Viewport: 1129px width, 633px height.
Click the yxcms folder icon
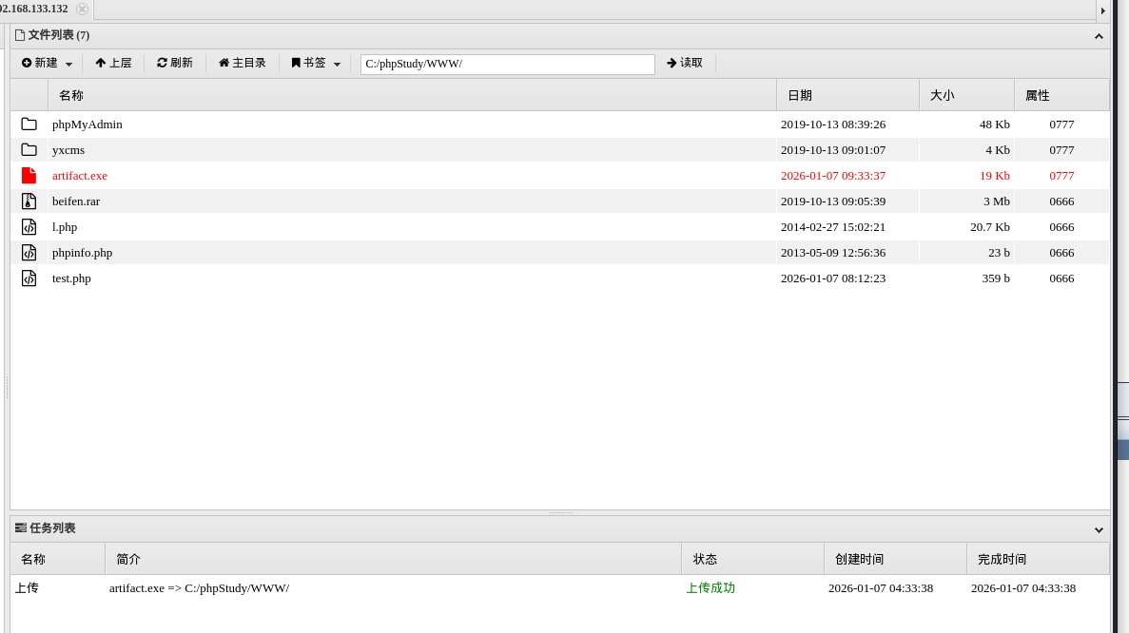point(29,150)
